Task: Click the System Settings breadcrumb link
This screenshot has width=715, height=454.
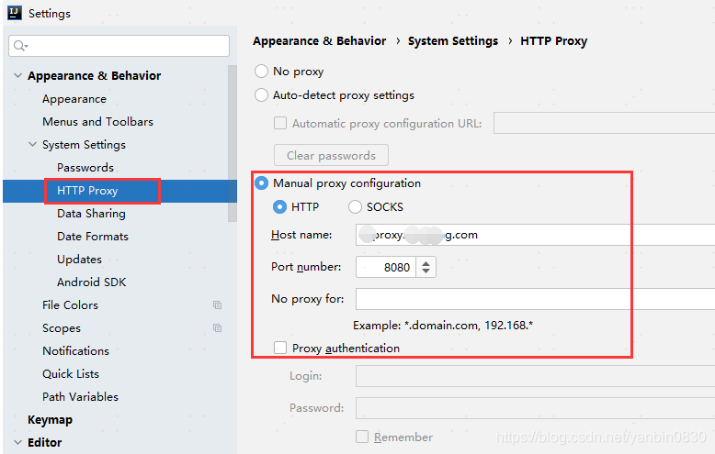Action: pyautogui.click(x=452, y=41)
